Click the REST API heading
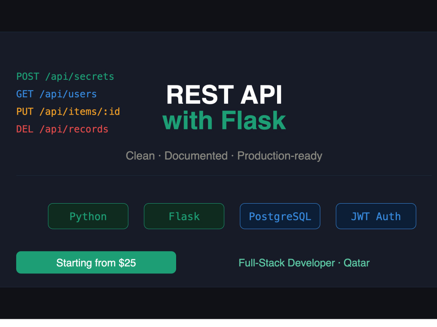Image resolution: width=437 pixels, height=327 pixels. pyautogui.click(x=224, y=95)
